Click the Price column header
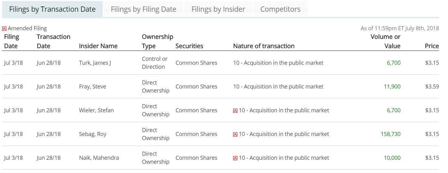The image size is (448, 173). pyautogui.click(x=432, y=46)
